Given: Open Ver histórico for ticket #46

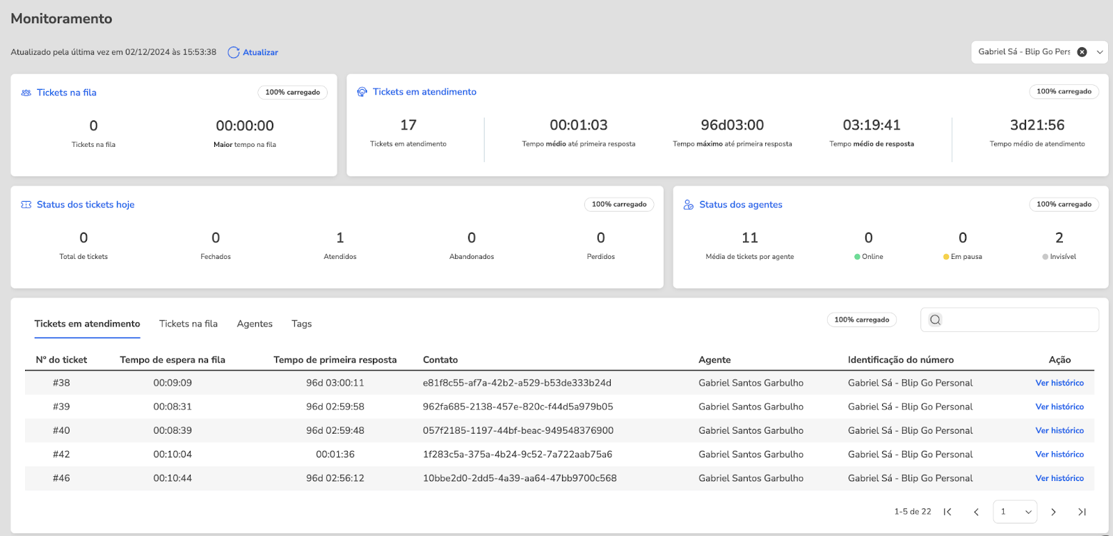Looking at the screenshot, I should 1059,478.
